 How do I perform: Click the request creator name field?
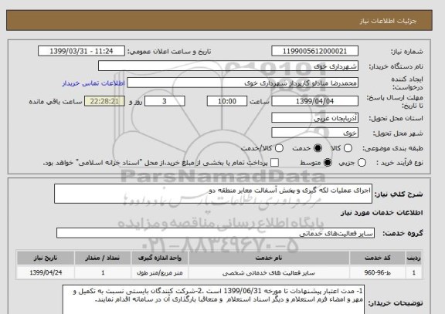pos(243,83)
